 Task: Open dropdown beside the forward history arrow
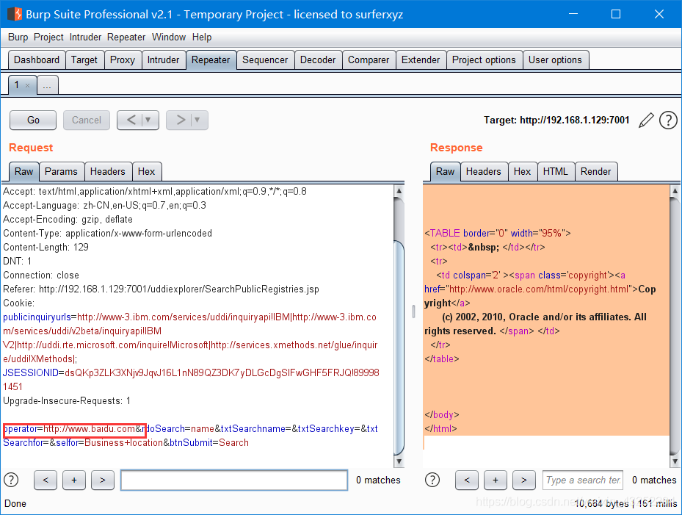pyautogui.click(x=197, y=120)
